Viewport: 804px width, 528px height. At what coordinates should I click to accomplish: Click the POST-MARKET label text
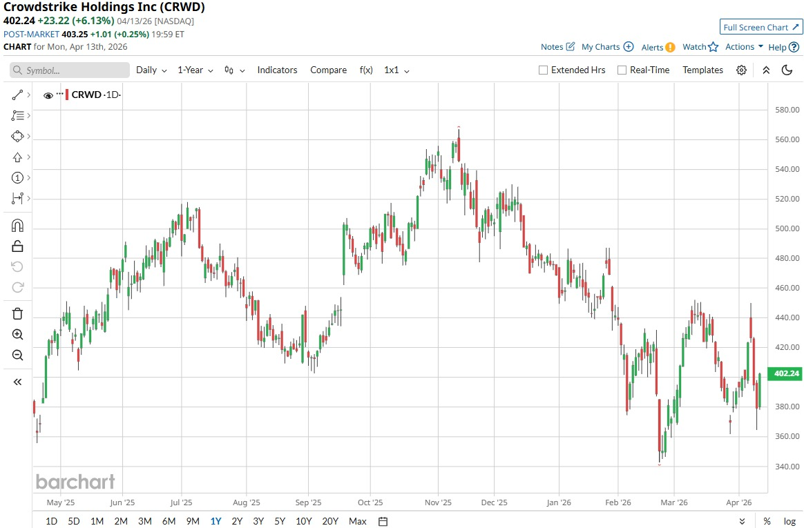[x=31, y=35]
